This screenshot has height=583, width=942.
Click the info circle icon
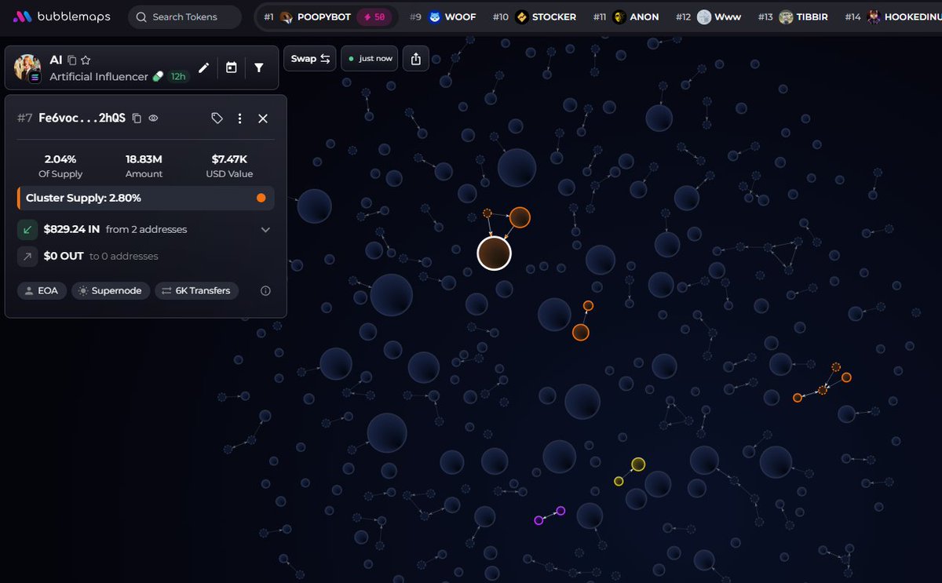click(265, 290)
